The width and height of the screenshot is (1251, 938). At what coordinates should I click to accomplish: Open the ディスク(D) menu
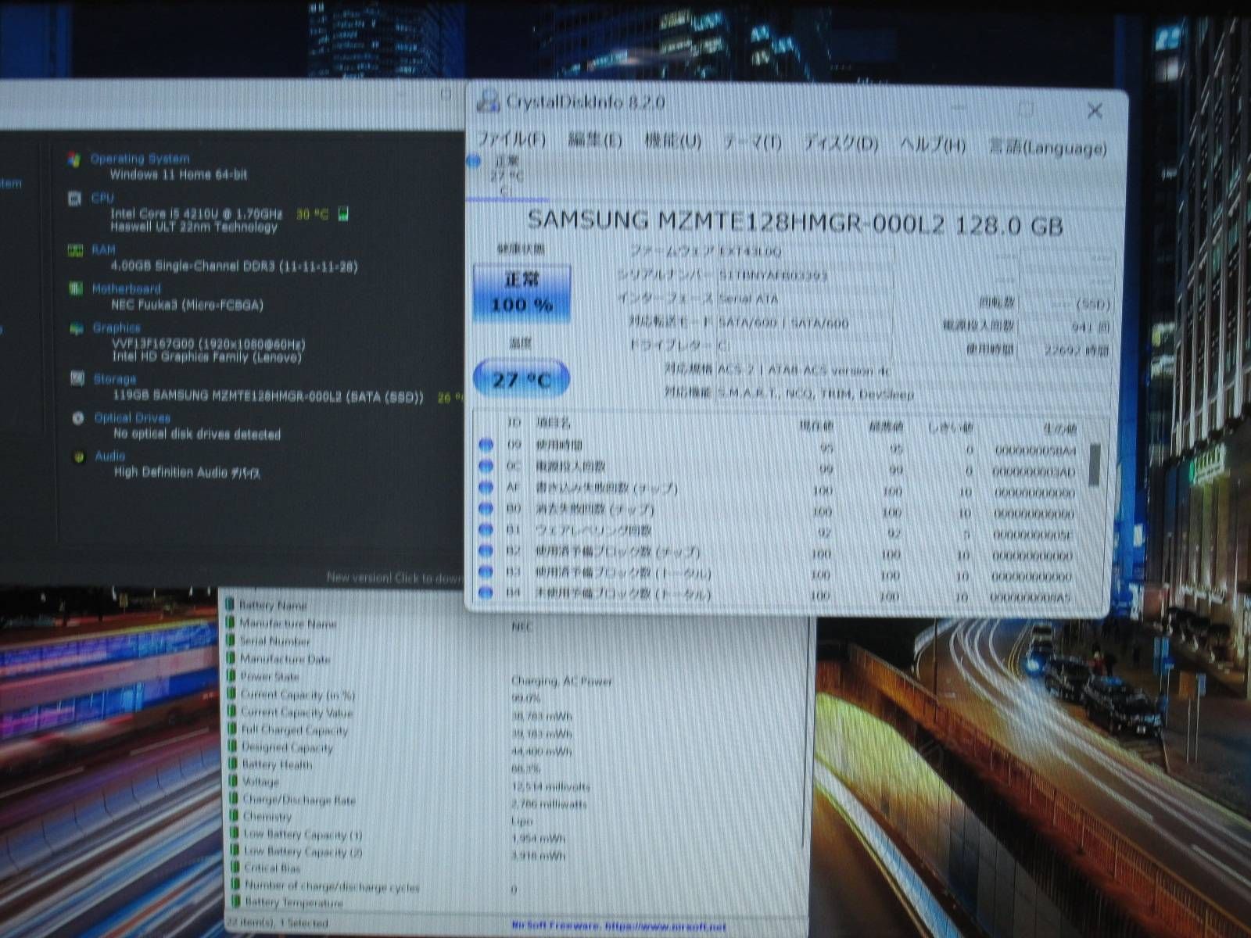point(841,144)
